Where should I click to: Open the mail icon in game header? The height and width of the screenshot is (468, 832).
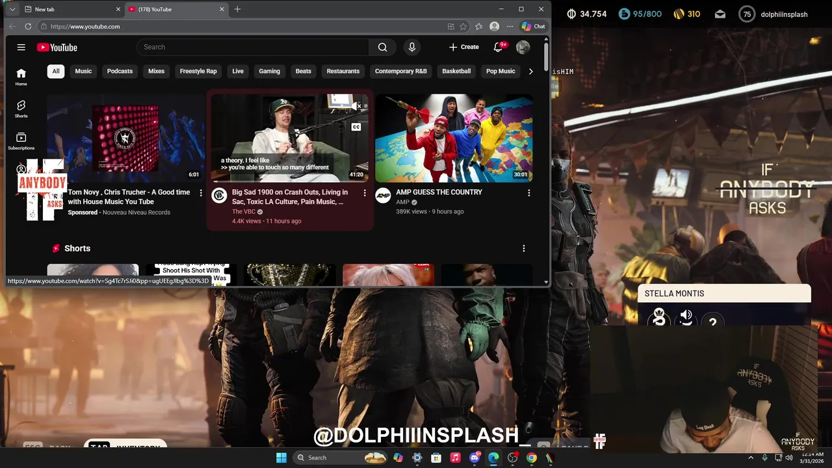click(720, 14)
